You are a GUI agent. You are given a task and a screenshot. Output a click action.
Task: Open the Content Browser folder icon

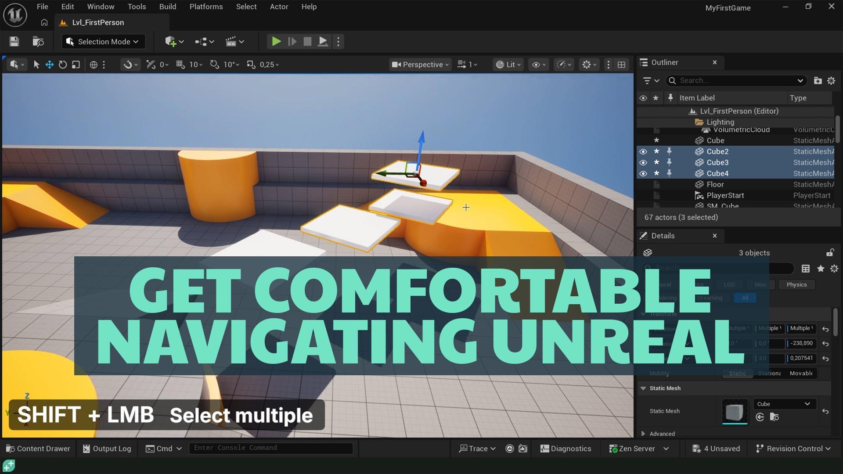pyautogui.click(x=38, y=42)
